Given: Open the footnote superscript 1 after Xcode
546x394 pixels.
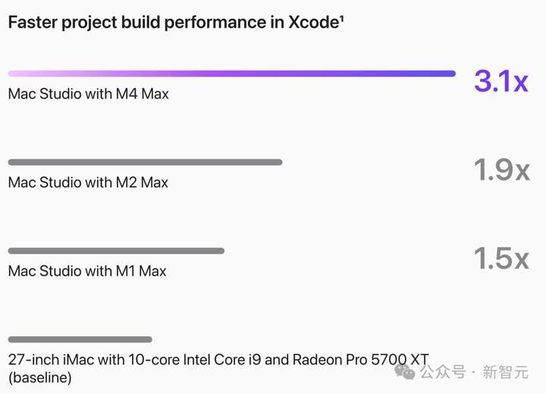Looking at the screenshot, I should [341, 17].
